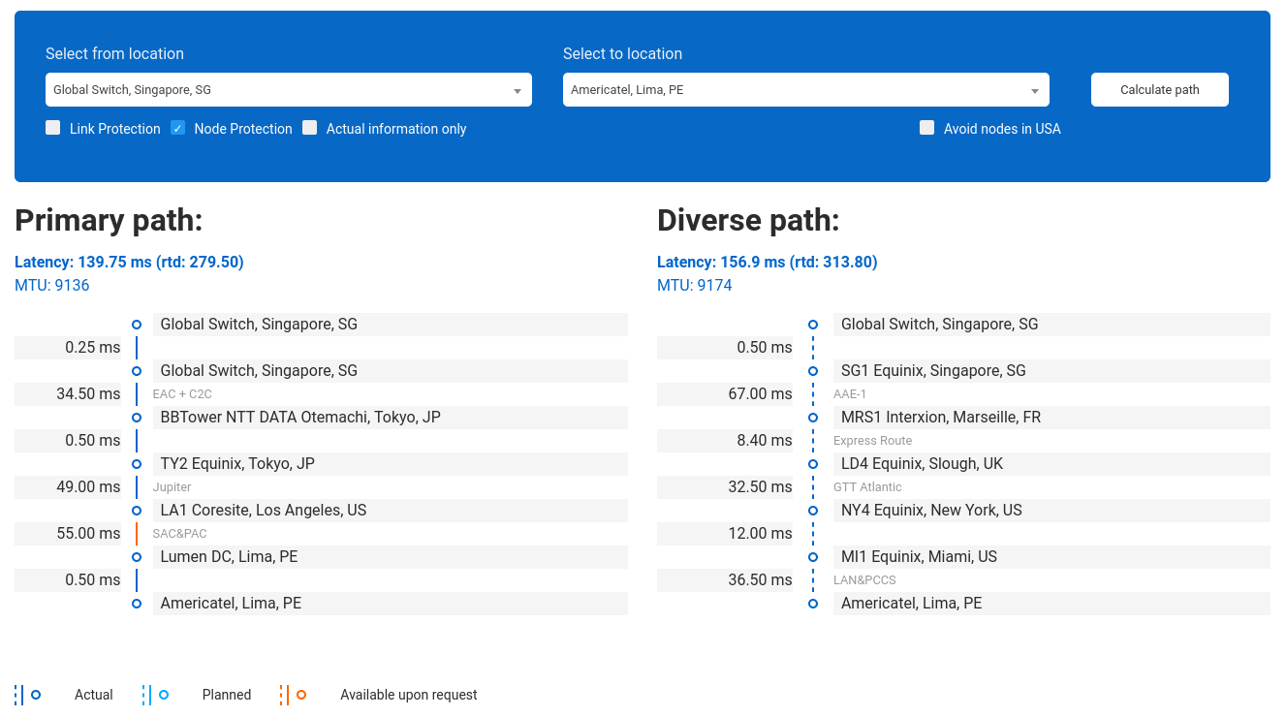Select the TY2 Equinix, Tokyo, JP row
Screen dimensions: 1286x717
pyautogui.click(x=390, y=464)
